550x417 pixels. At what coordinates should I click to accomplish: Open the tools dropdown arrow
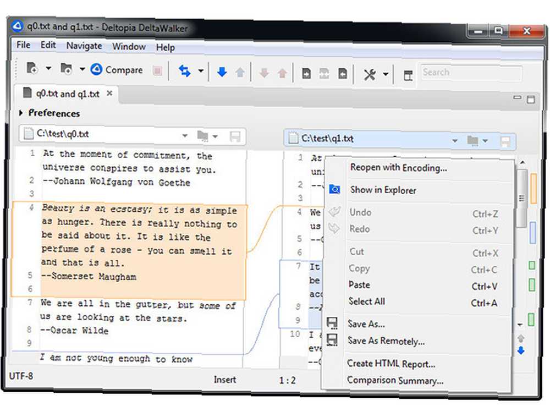pos(386,74)
